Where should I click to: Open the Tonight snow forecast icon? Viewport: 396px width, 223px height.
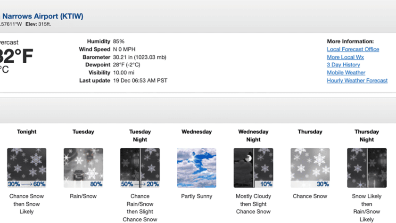26,168
